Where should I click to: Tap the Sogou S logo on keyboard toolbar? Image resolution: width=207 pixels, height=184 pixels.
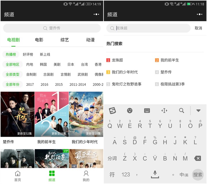[x=112, y=110]
